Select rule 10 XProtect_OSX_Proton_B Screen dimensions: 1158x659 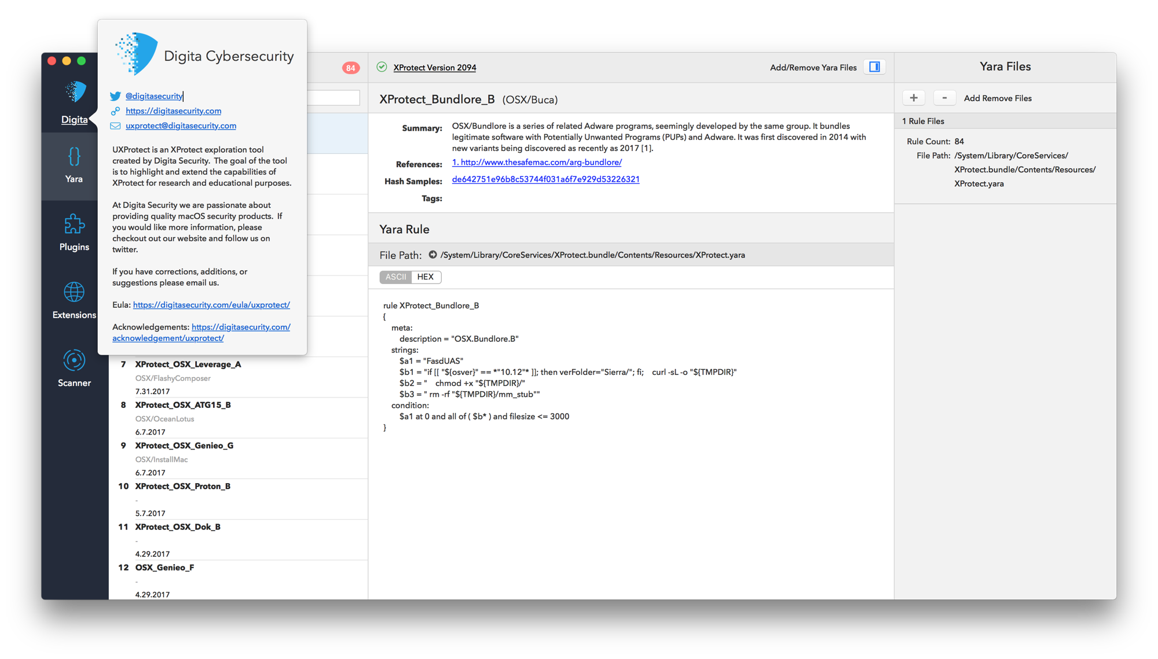click(238, 499)
